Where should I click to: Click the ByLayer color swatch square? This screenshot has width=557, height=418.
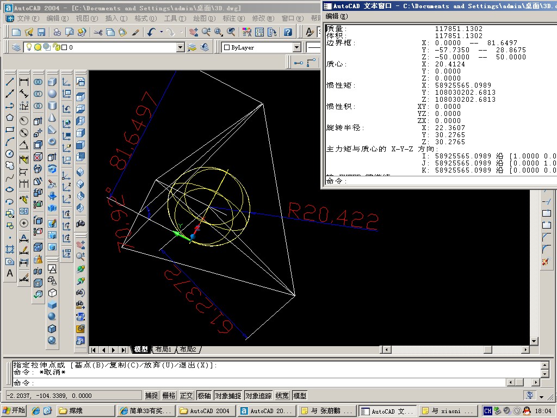pos(227,47)
